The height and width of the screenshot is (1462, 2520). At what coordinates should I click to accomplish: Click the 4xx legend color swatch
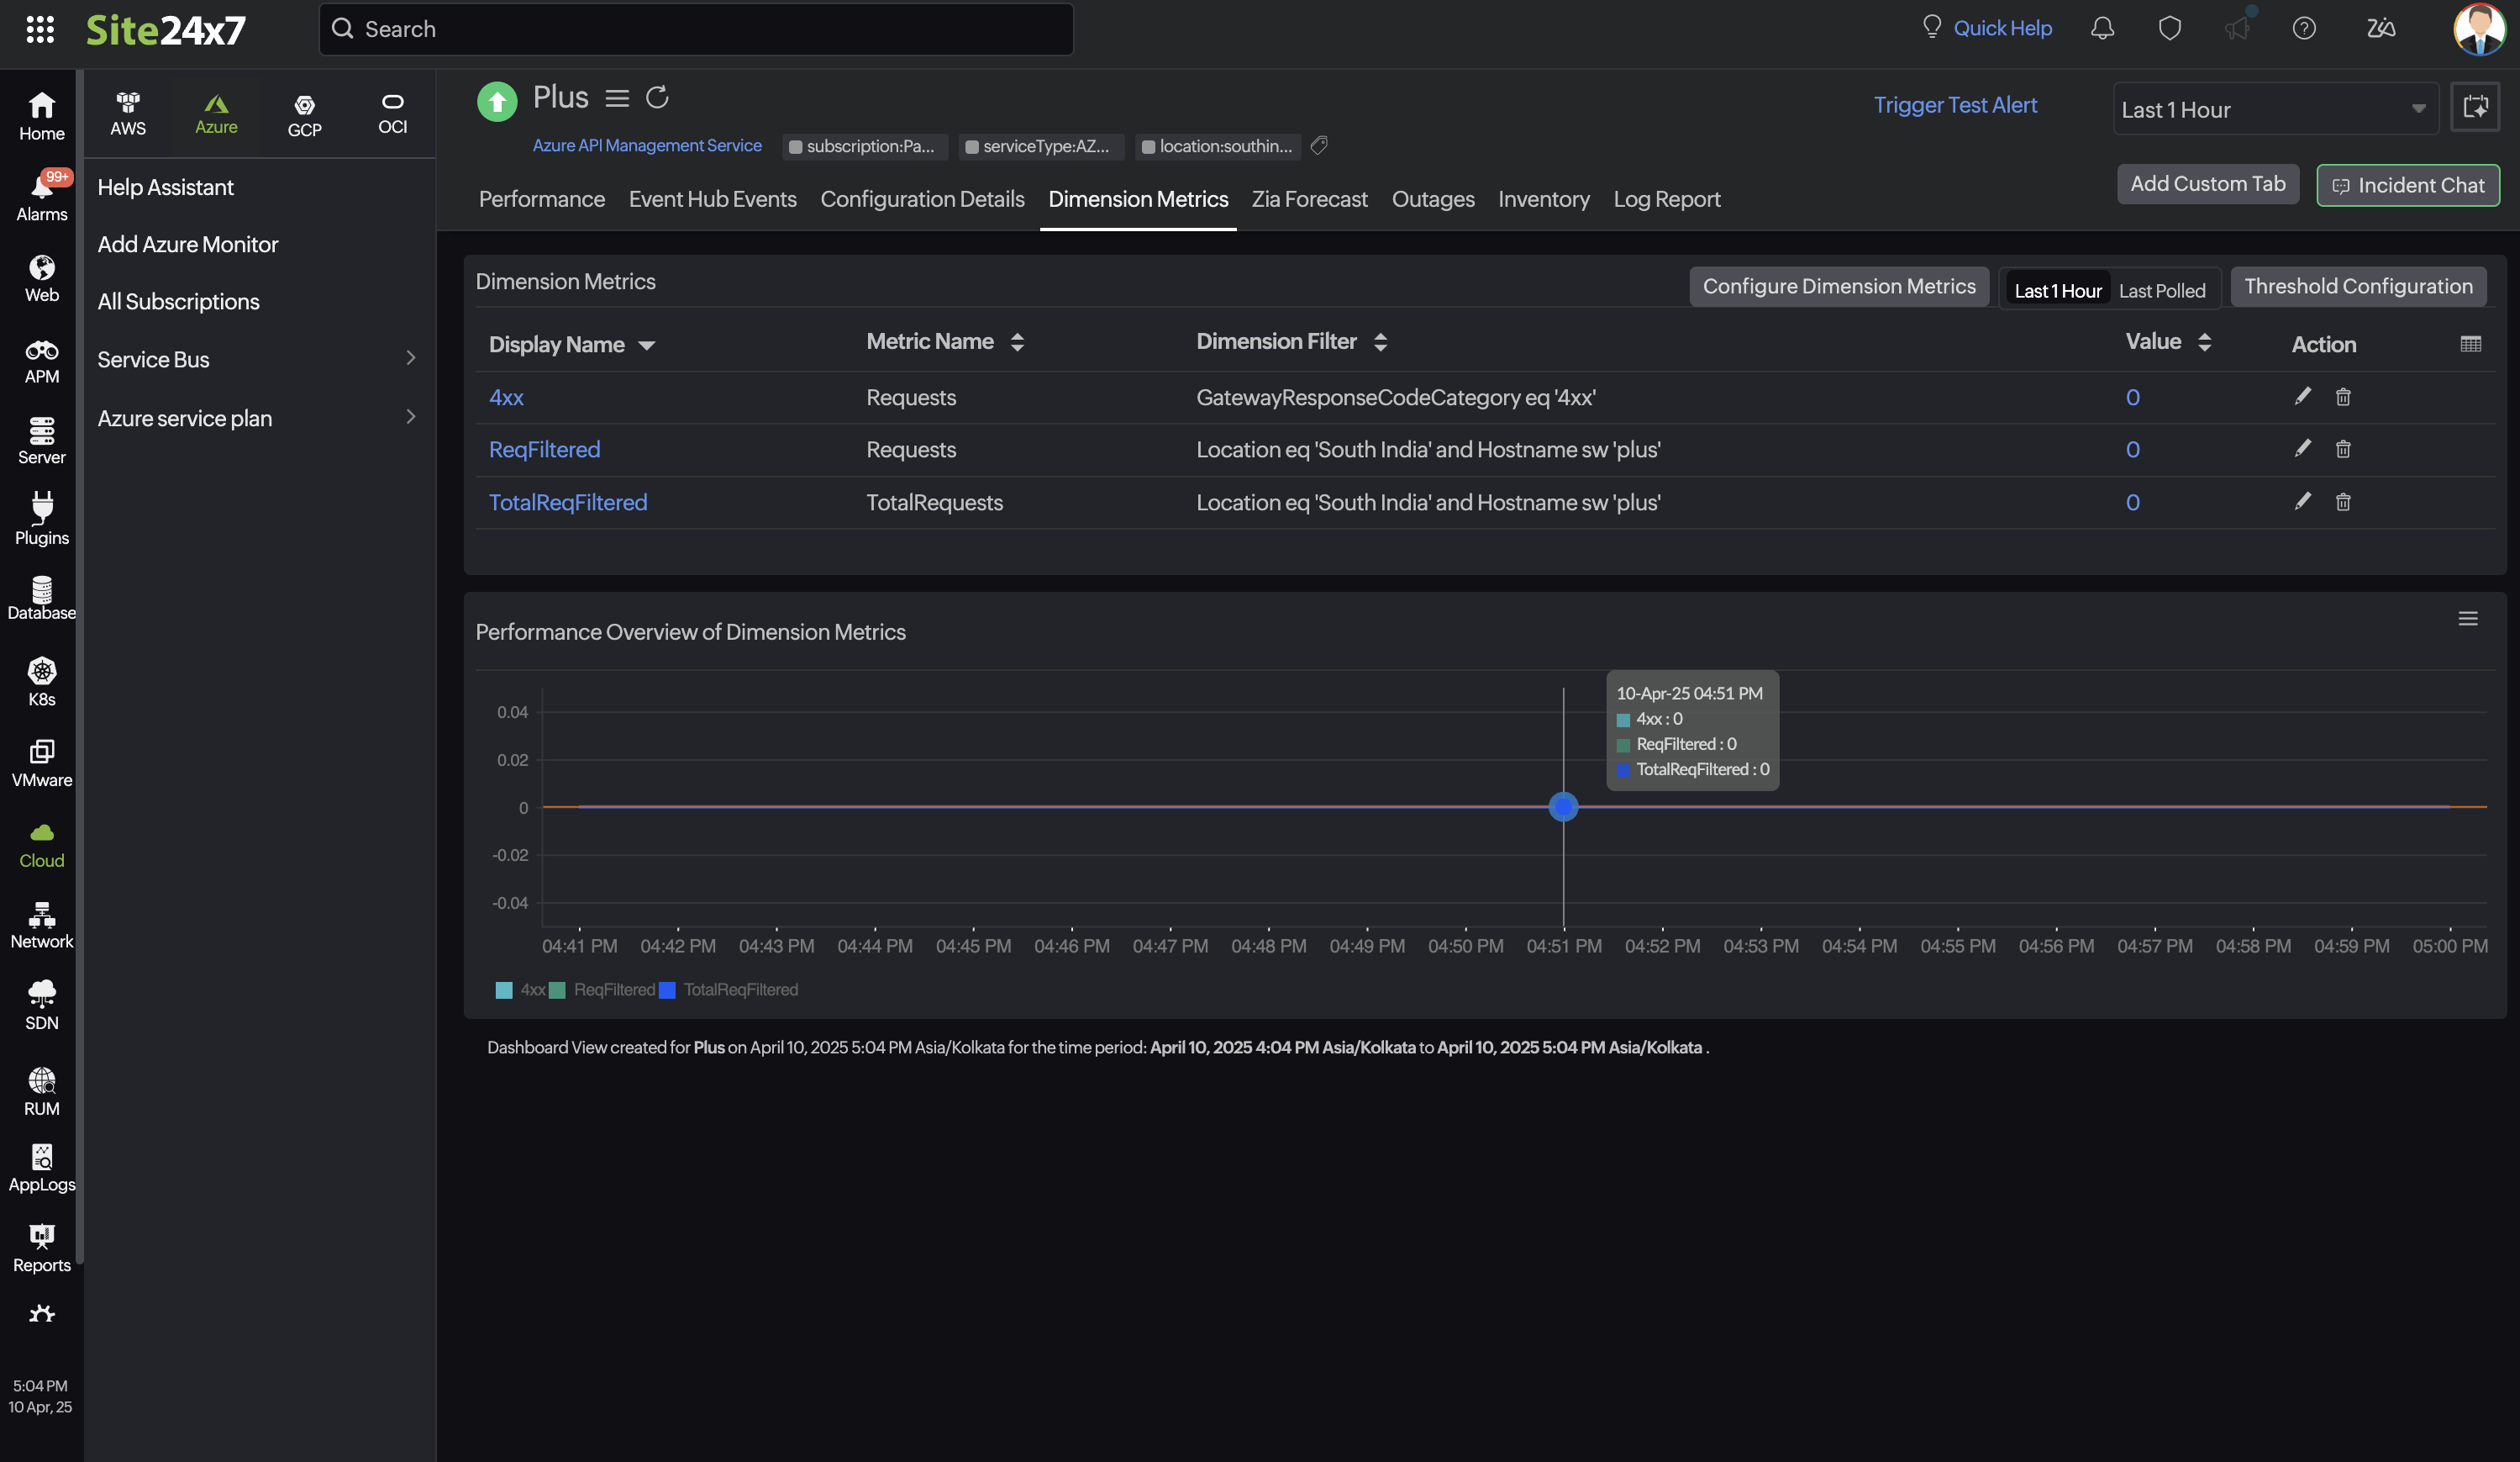click(x=504, y=990)
